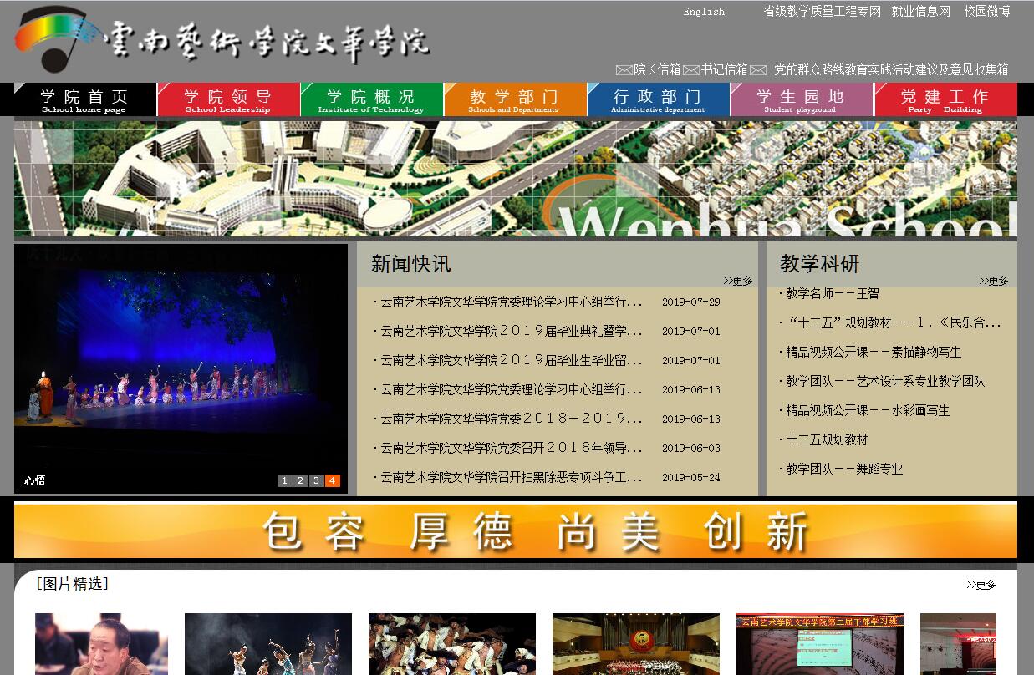1034x675 pixels.
Task: Switch slideshow to slide 3
Action: click(x=316, y=480)
